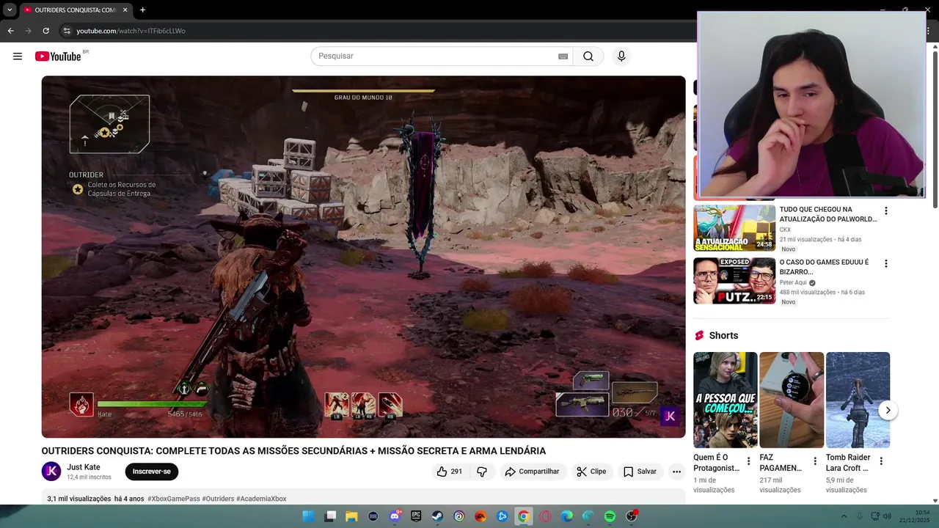Close the Outriders Conquista tab
Viewport: 939px width, 528px height.
tap(125, 10)
